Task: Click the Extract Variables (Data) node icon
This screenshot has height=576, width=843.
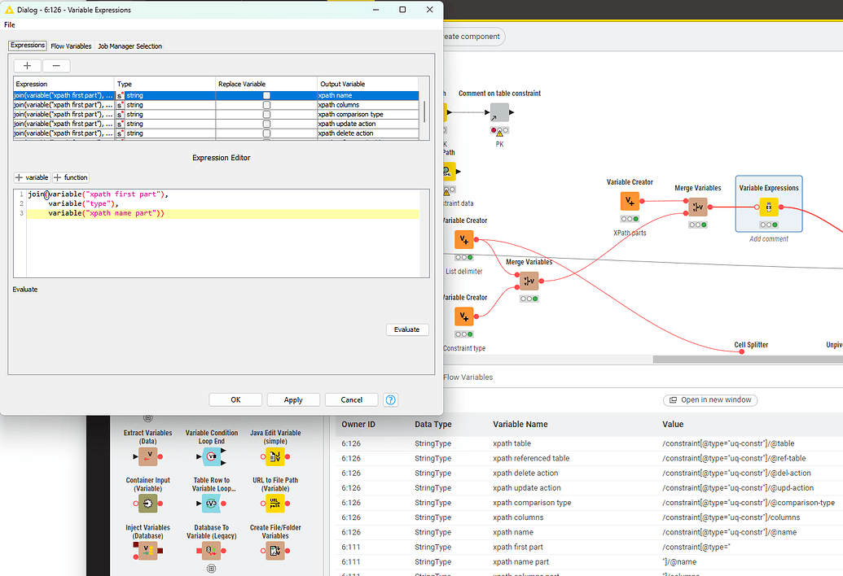Action: pos(148,457)
